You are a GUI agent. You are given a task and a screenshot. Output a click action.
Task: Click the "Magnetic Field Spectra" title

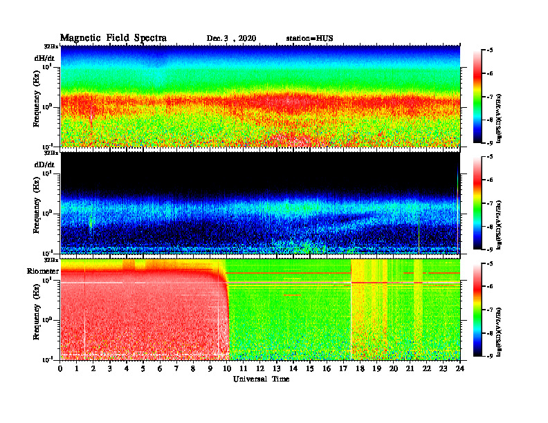point(113,38)
